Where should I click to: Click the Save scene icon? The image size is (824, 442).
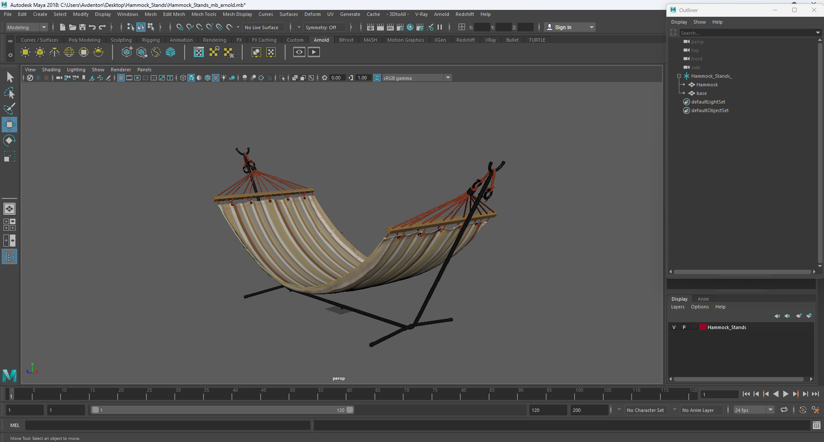[82, 27]
